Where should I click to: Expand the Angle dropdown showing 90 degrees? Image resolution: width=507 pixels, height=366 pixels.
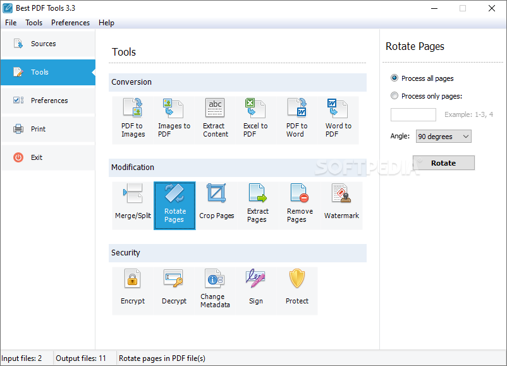coord(444,137)
